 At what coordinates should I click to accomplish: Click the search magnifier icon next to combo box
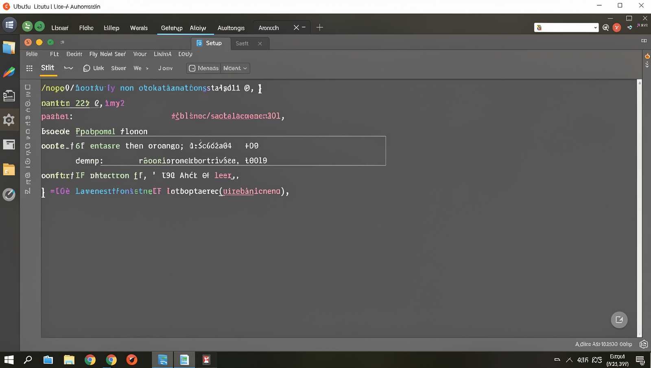click(606, 28)
